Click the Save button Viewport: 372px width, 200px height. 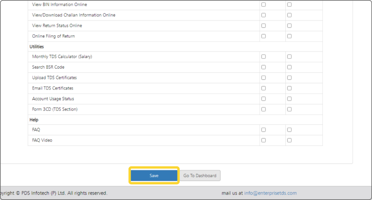(x=154, y=176)
